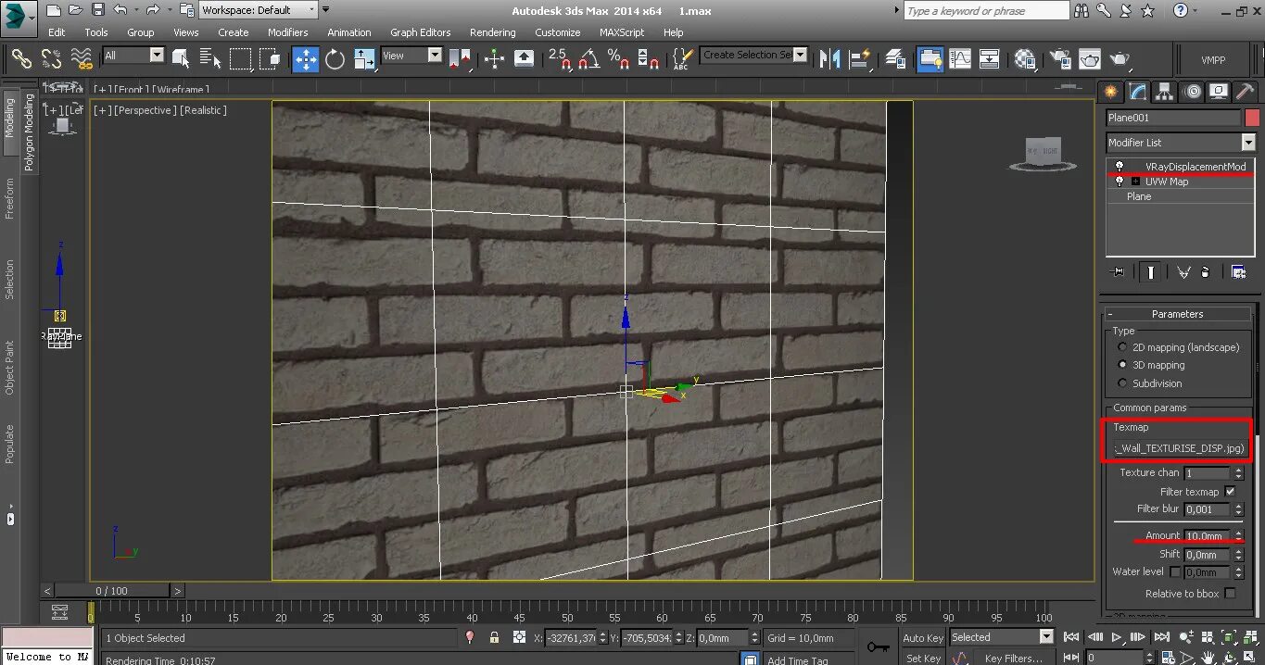Select the 2D mapping (landscape) option
1265x665 pixels.
1123,347
